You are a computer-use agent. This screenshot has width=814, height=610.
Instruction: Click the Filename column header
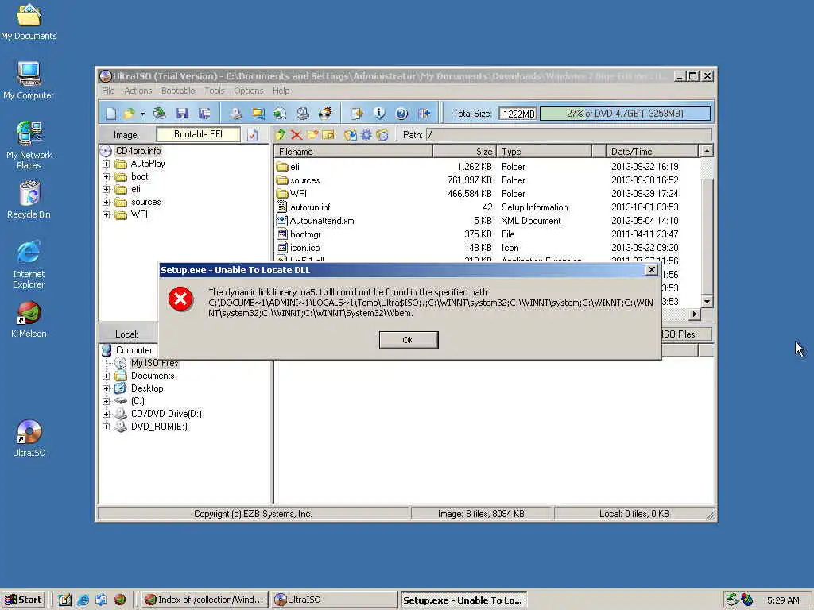click(x=354, y=152)
